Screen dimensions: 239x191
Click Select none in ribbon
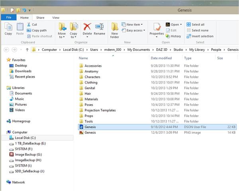[198, 30]
